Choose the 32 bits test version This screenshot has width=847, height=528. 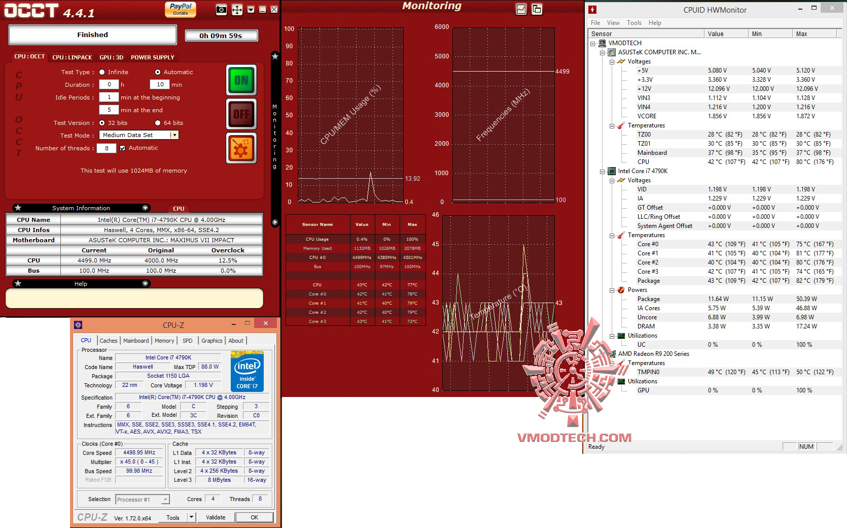point(102,123)
